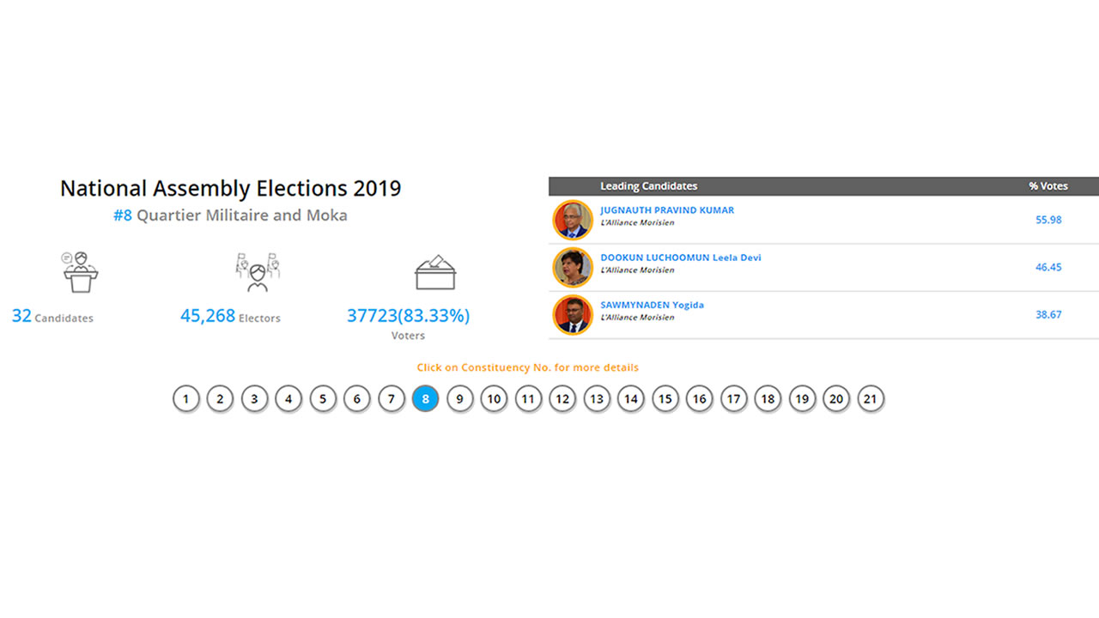
Task: Click DOOKUN LUCHOOMUN Leela Devi link
Action: (x=680, y=257)
